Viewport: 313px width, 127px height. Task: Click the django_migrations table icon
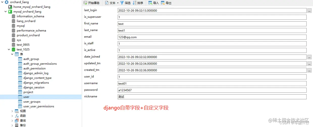point(20,83)
